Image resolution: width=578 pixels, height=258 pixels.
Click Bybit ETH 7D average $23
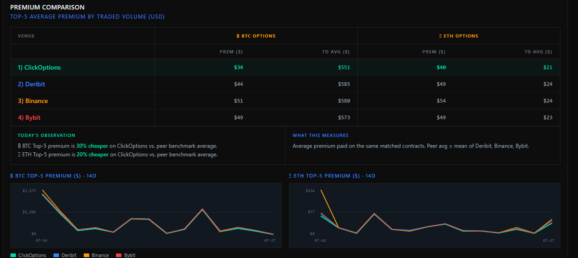pyautogui.click(x=548, y=118)
